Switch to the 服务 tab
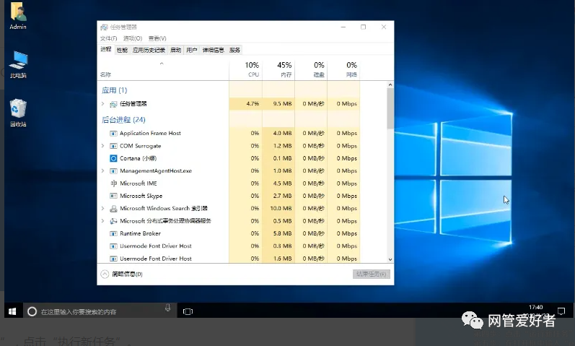 (x=234, y=50)
